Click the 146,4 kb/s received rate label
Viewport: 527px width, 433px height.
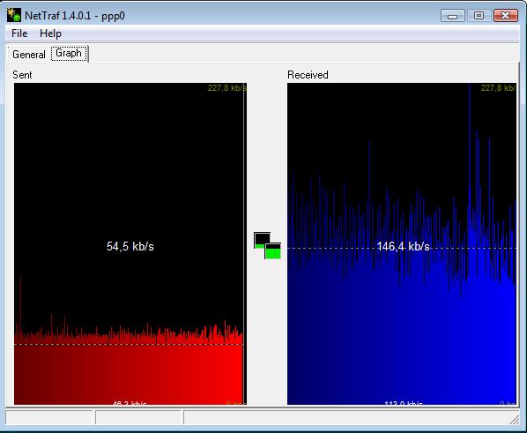click(x=403, y=247)
